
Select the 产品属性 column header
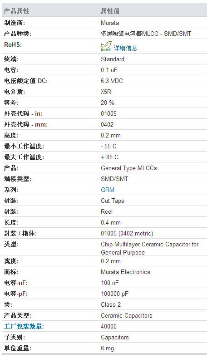(16, 11)
